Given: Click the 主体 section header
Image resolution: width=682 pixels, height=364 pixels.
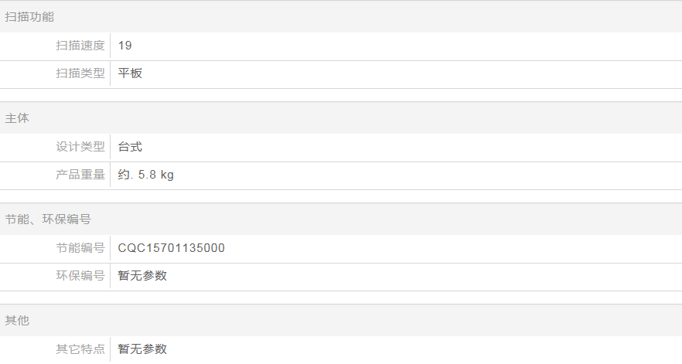Looking at the screenshot, I should [17, 117].
